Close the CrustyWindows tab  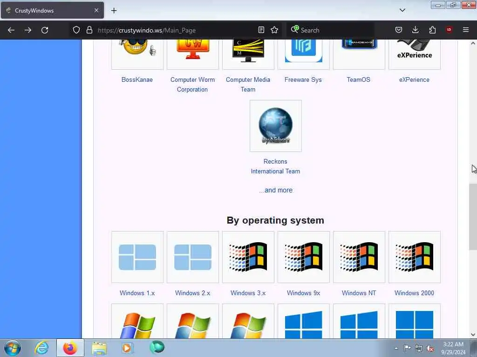[x=96, y=10]
